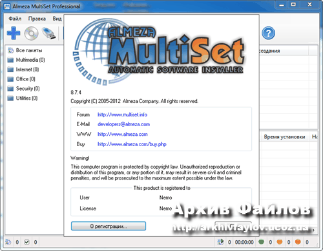
Task: Open the Вид menu
Action: pyautogui.click(x=57, y=19)
